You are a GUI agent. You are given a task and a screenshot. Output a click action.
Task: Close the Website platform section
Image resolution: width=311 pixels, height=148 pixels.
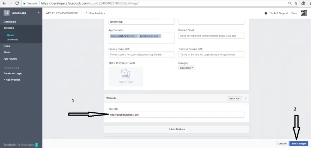click(x=245, y=98)
